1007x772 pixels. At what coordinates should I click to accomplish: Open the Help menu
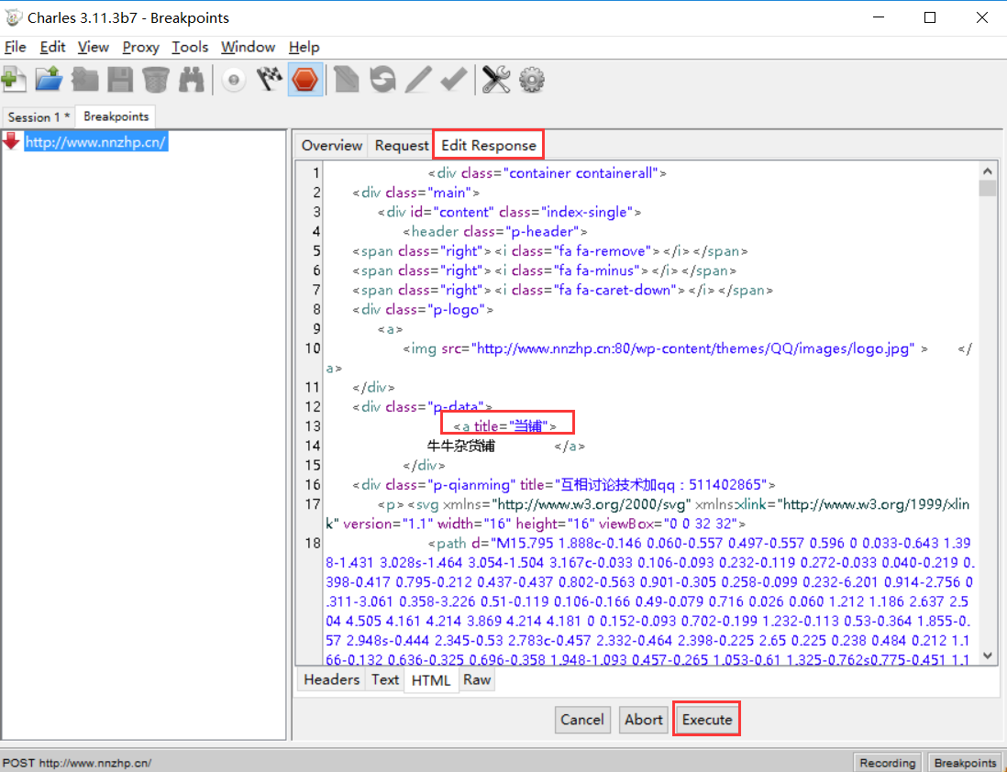click(x=304, y=47)
